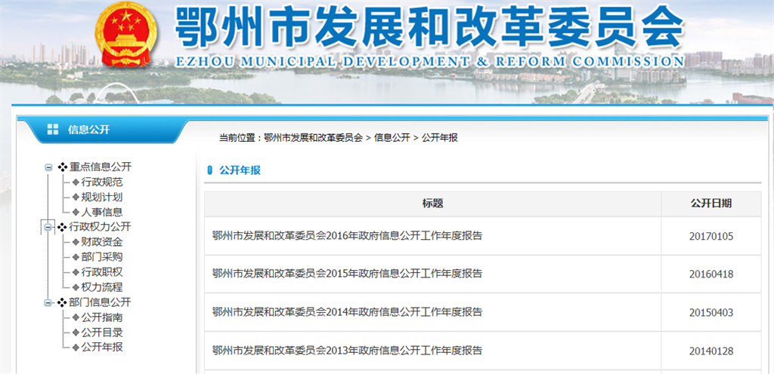Viewport: 774px width, 374px height.
Task: Go to 人事信息 in the sidebar
Action: point(101,212)
